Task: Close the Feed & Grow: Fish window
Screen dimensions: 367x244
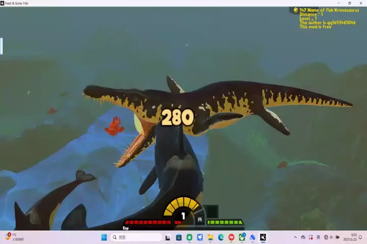Action: tap(361, 3)
